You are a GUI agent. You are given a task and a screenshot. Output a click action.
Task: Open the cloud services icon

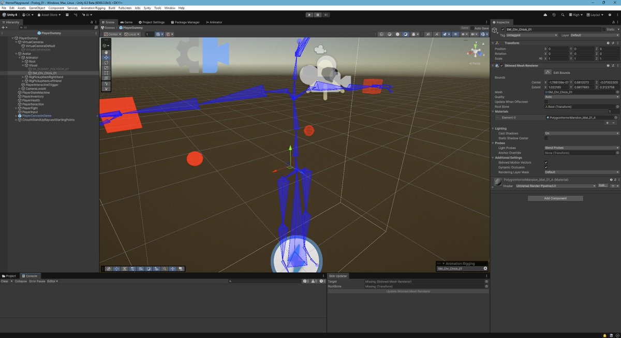[x=545, y=15]
